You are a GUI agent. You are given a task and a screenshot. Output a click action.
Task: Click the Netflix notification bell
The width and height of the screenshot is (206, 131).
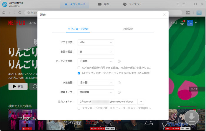pyautogui.click(x=182, y=23)
